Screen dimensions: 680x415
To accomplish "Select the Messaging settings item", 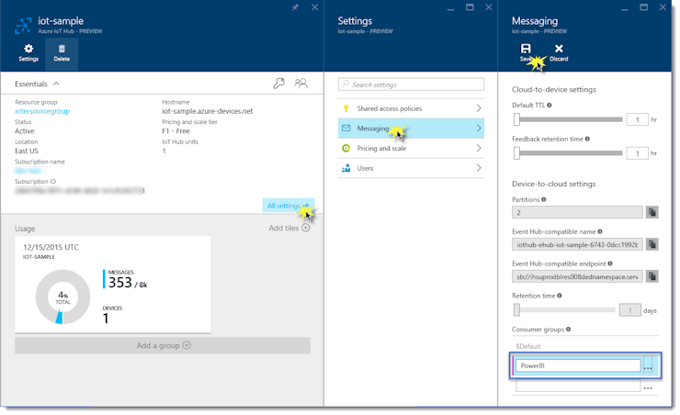I will pos(411,129).
